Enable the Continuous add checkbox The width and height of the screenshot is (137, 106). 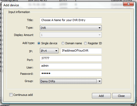pos(11,95)
